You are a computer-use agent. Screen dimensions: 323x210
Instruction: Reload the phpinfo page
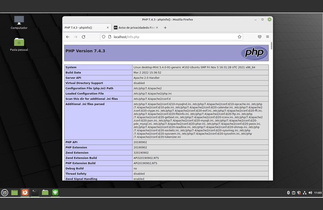point(83,37)
